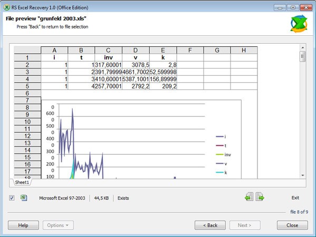Select column C header
The height and width of the screenshot is (237, 316).
tap(108, 50)
